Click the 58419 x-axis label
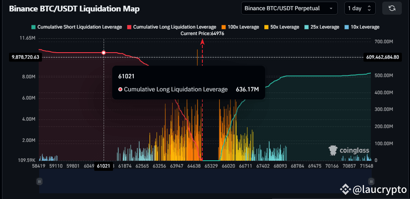The image size is (410, 199). 39,166
